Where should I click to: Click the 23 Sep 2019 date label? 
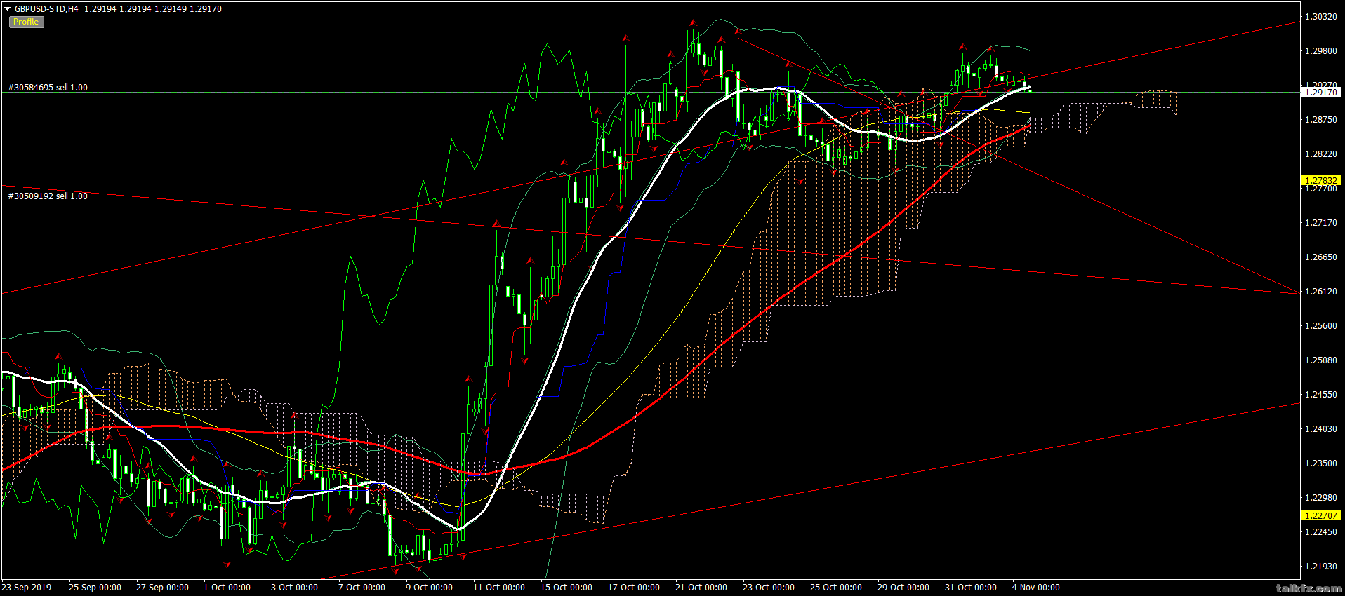27,588
